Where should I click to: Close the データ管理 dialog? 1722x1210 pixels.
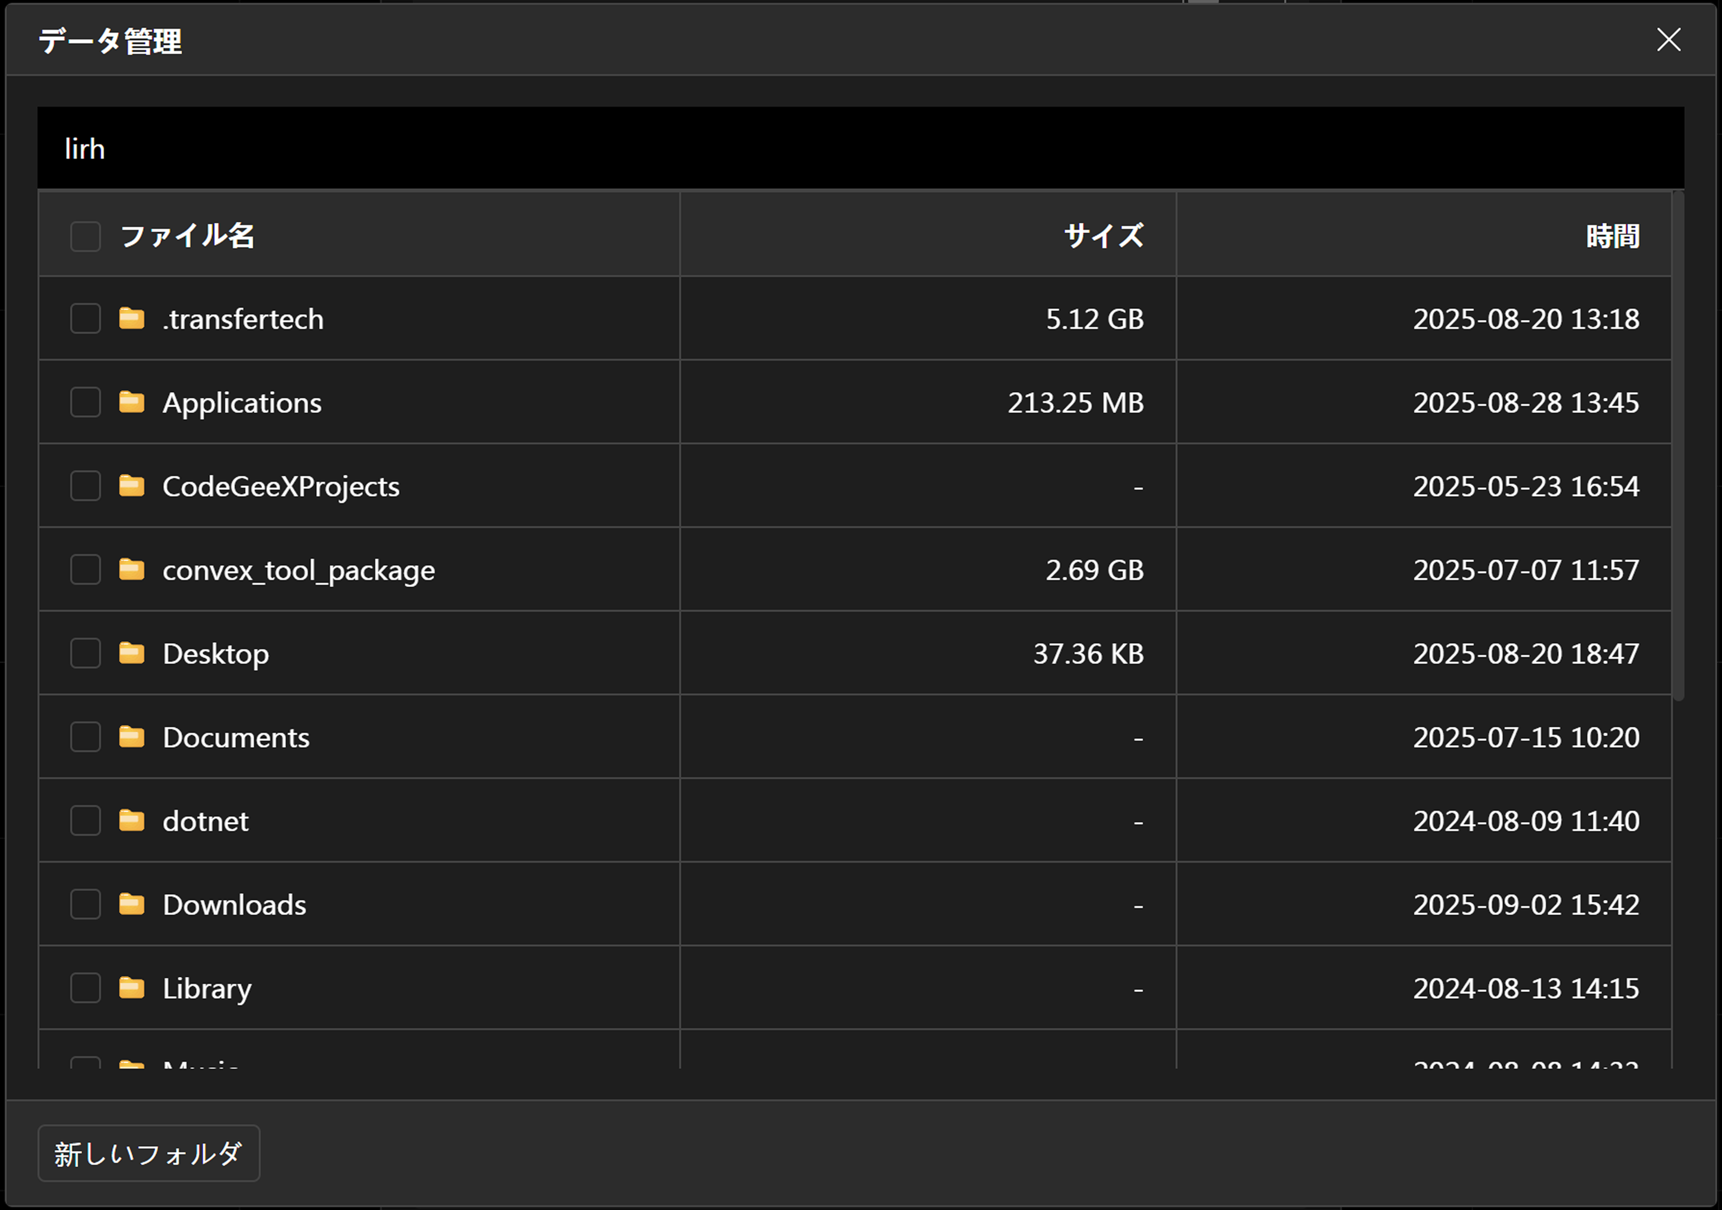point(1668,40)
